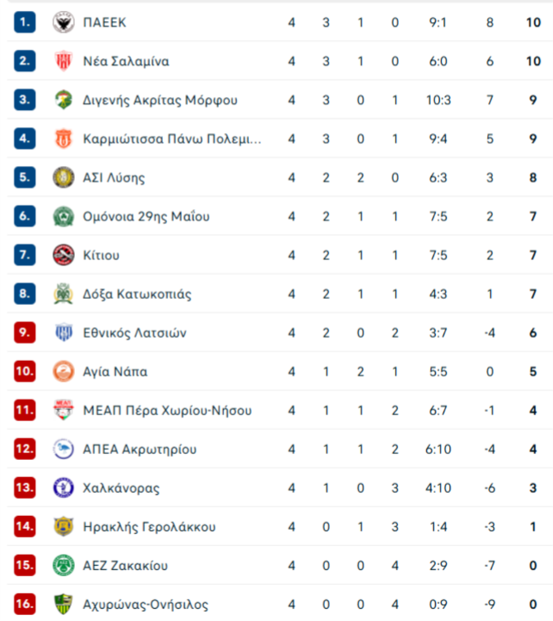Screen dimensions: 553x621
Task: Click the red rank 16 position badge
Action: (24, 604)
